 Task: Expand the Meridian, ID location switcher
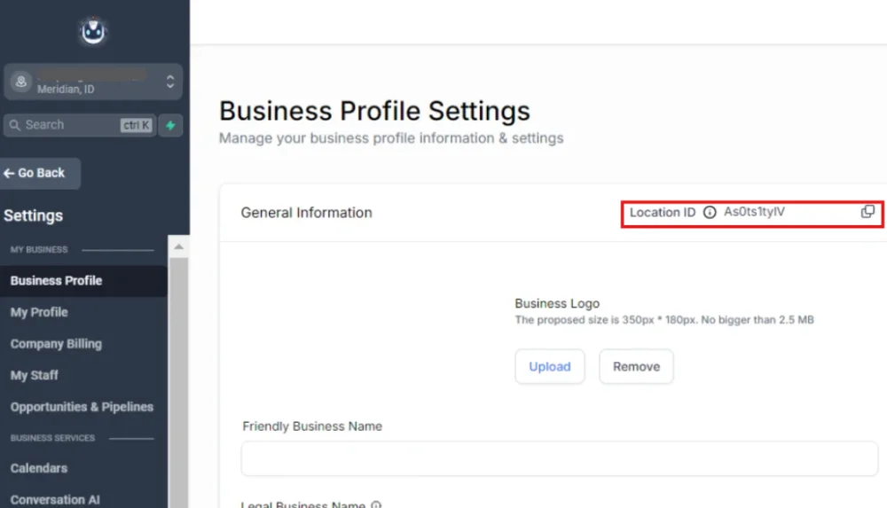point(170,82)
